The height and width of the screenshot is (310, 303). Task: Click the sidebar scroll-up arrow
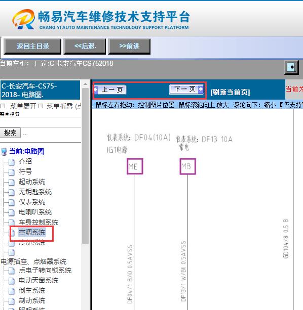click(x=85, y=84)
